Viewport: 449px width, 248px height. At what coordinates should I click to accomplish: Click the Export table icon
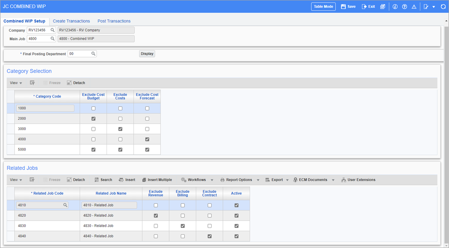coord(267,180)
